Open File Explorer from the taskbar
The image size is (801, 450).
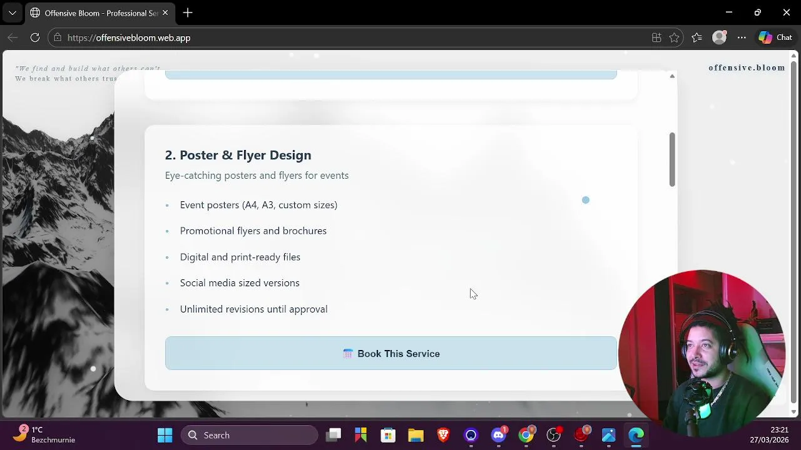point(416,435)
